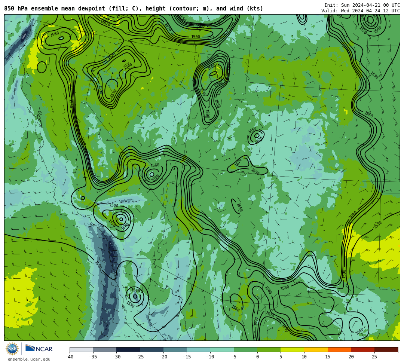Click the -35 colorbar tick label
Screen dimensions: 404x364
(93, 357)
